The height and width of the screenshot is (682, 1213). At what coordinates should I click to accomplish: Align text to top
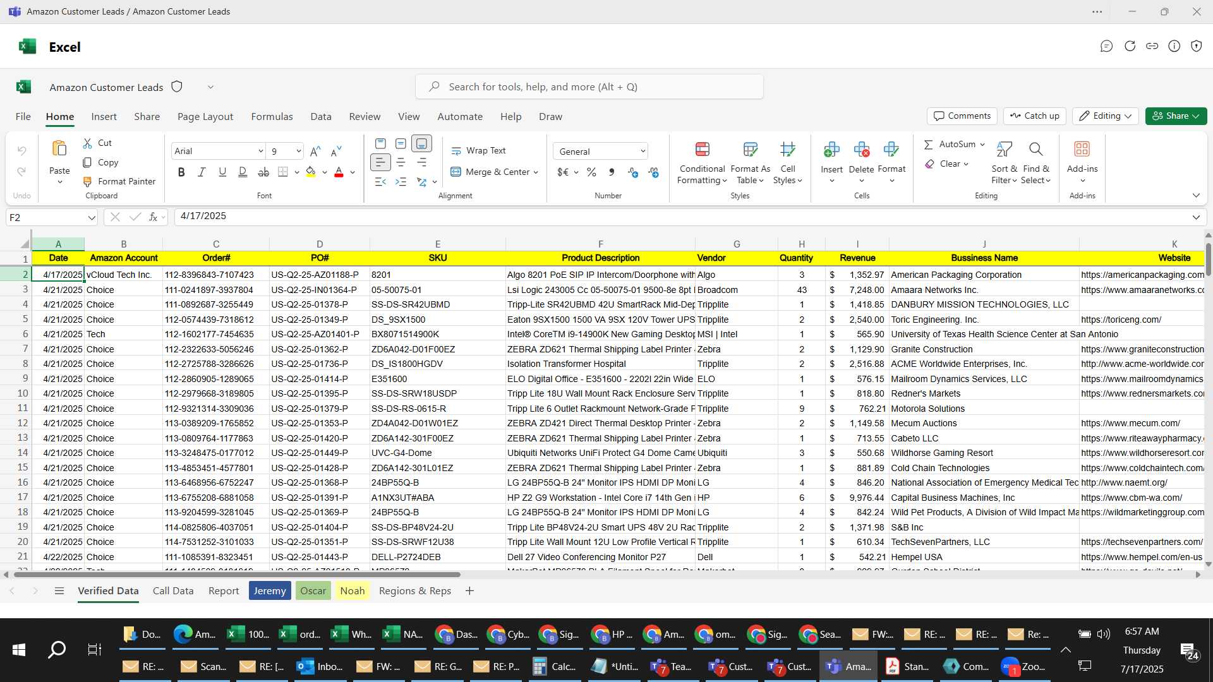(380, 144)
